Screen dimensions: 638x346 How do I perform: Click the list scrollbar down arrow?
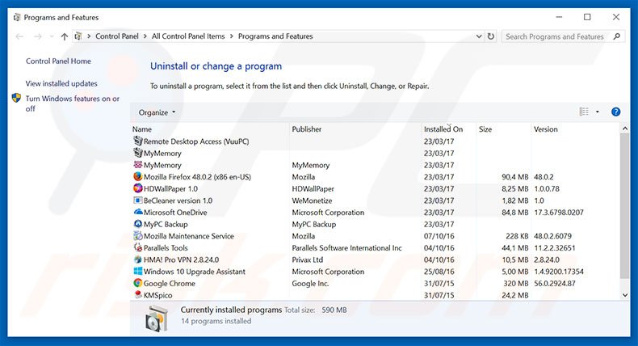pos(624,295)
